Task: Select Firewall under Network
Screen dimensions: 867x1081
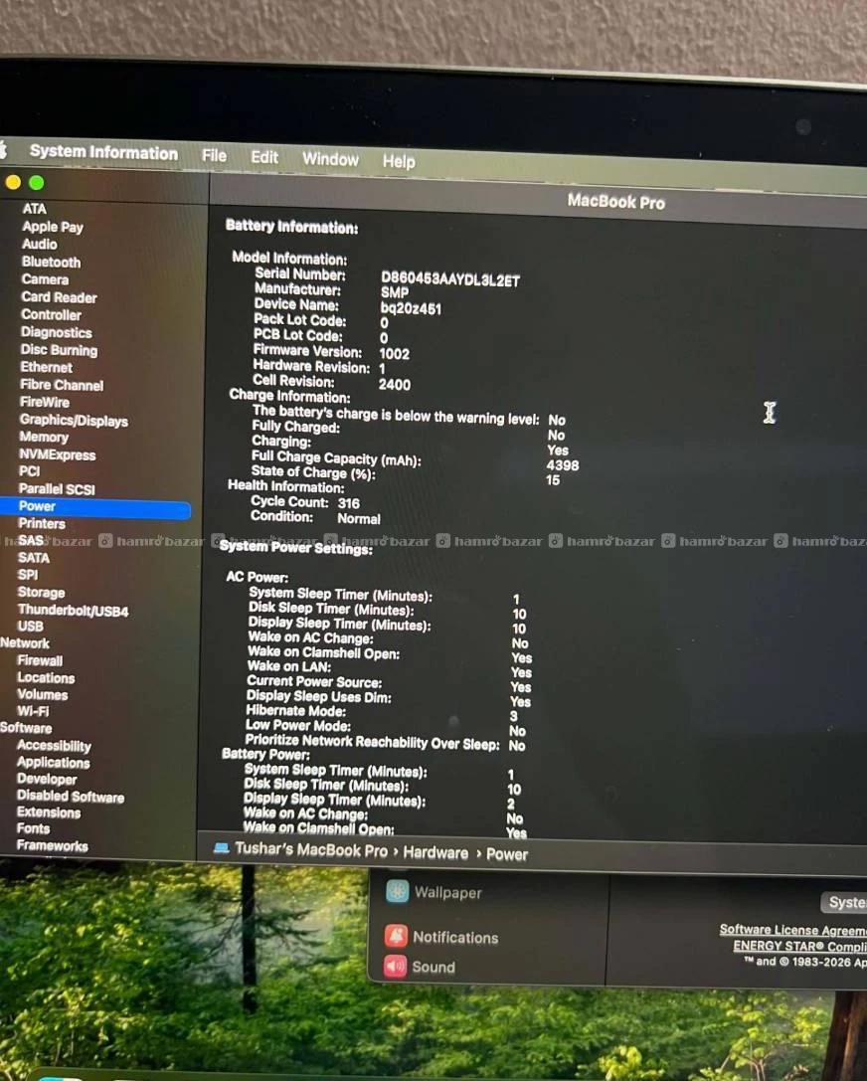Action: (40, 660)
